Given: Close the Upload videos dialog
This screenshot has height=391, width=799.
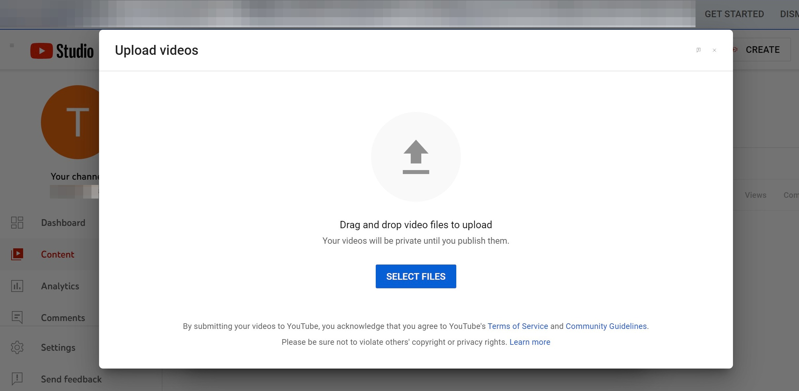Looking at the screenshot, I should (714, 50).
